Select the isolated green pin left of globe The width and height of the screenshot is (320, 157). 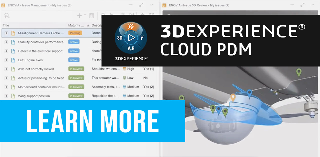tap(182, 99)
